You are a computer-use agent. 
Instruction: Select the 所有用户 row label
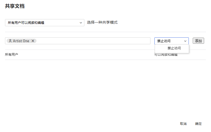click(x=12, y=55)
